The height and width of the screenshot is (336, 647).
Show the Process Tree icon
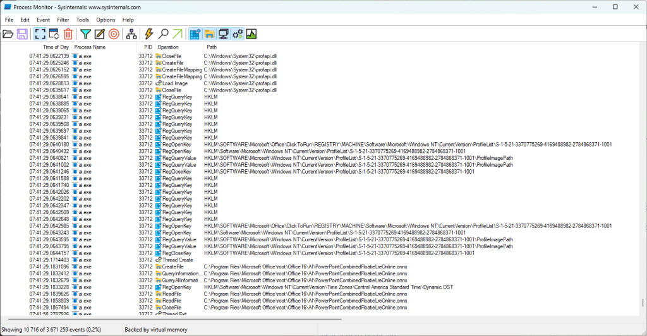[x=131, y=33]
